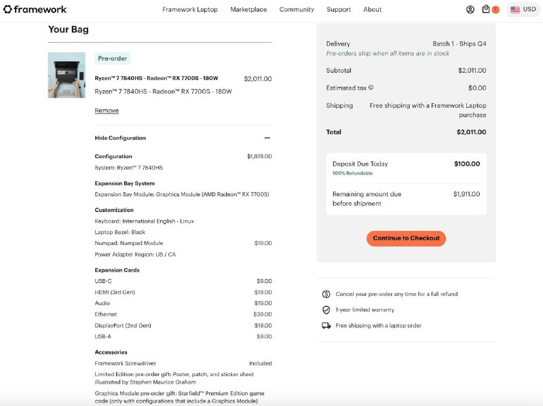Click the 'Included' label
The image size is (543, 406).
[261, 363]
